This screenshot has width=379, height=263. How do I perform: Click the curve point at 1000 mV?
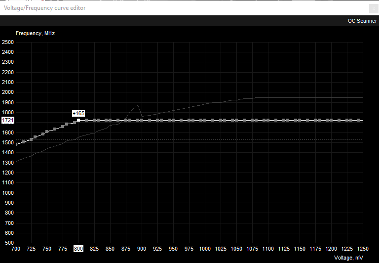click(205, 120)
